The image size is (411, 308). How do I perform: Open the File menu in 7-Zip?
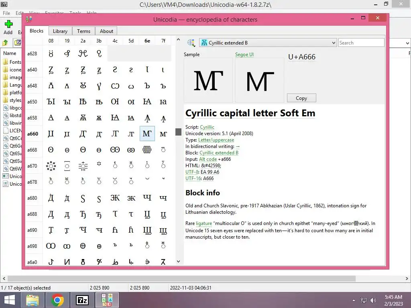point(6,13)
